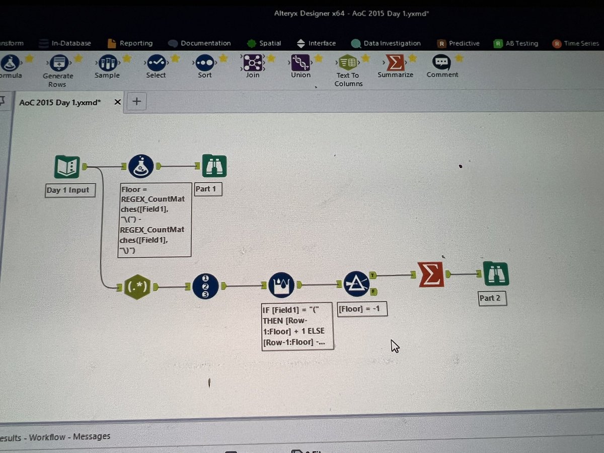The image size is (604, 453).
Task: Click the Summarize node on canvas
Action: click(431, 274)
